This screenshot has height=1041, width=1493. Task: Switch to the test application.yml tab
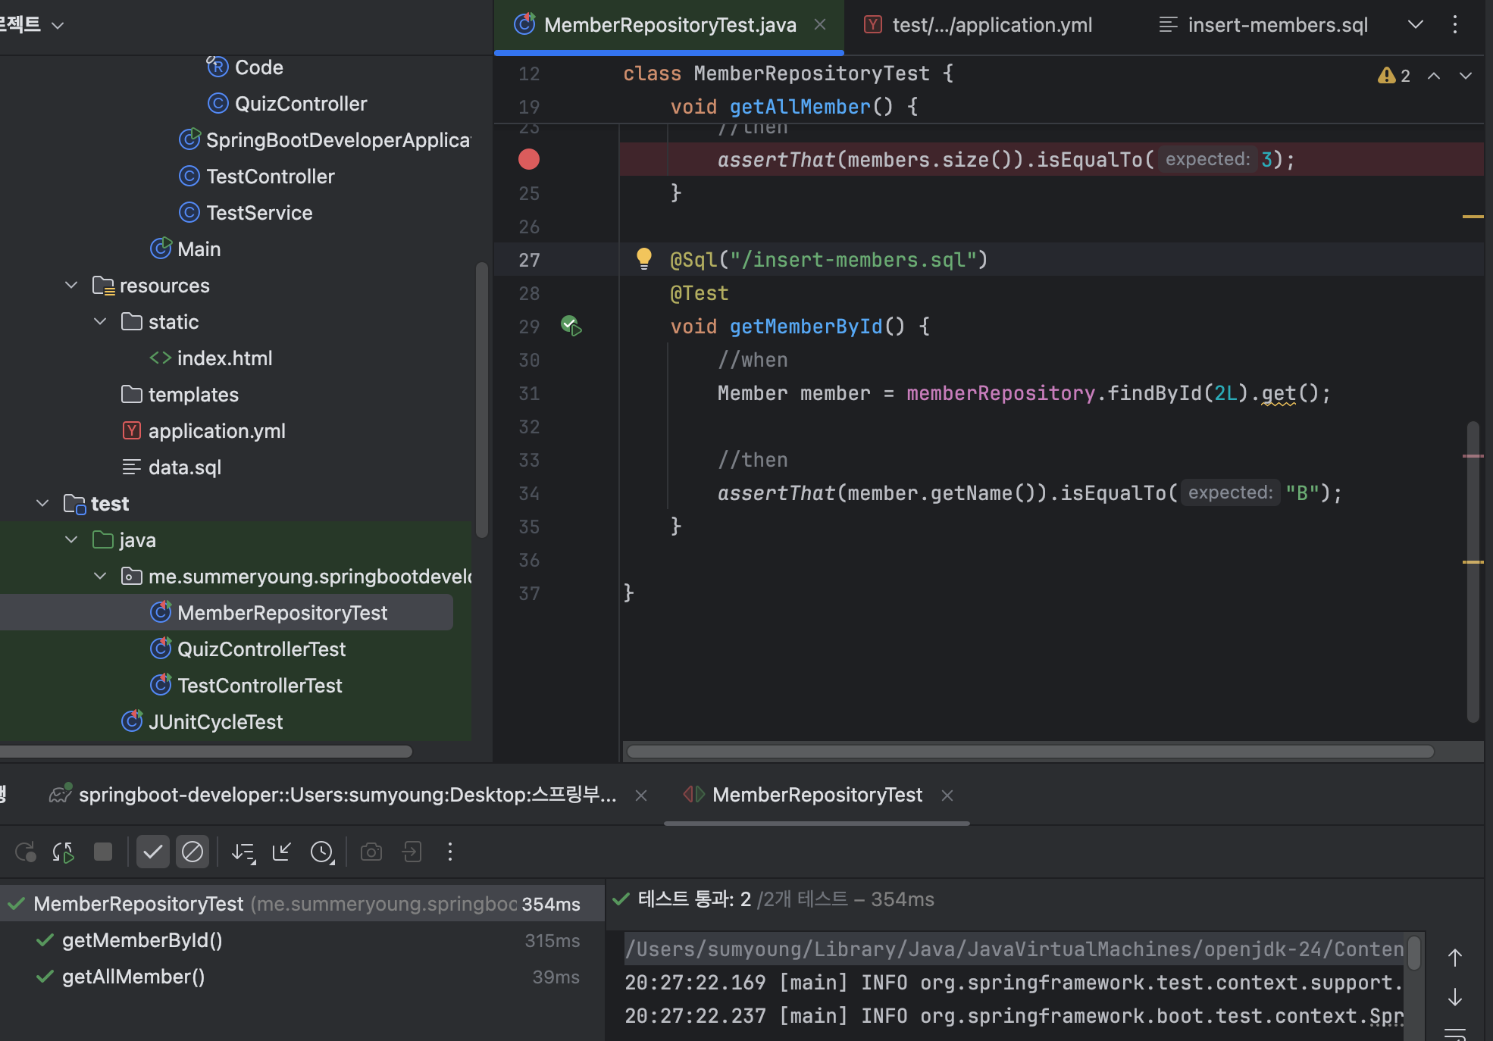[991, 25]
